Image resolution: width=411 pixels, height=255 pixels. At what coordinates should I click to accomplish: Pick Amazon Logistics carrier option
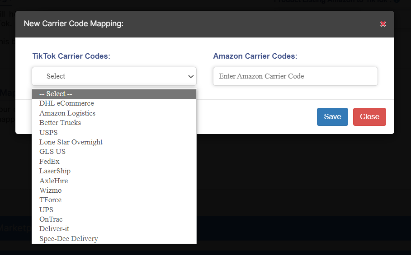tap(67, 113)
